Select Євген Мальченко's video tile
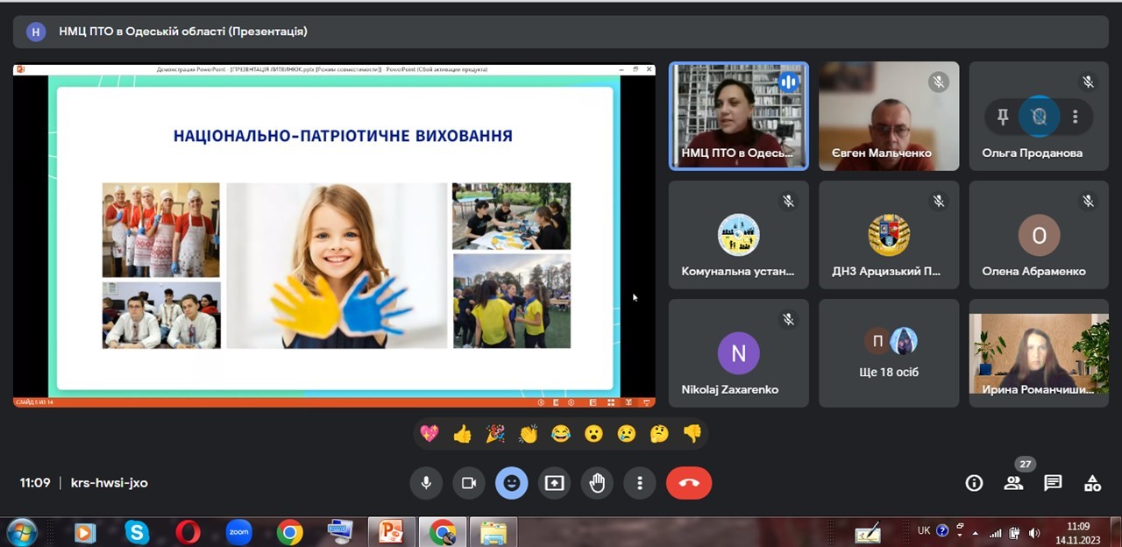Image resolution: width=1122 pixels, height=547 pixels. tap(889, 115)
